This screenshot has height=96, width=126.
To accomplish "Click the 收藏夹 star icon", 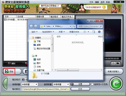I will point(33,38).
